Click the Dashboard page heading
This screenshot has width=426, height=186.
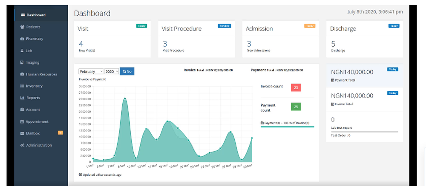[x=92, y=13]
